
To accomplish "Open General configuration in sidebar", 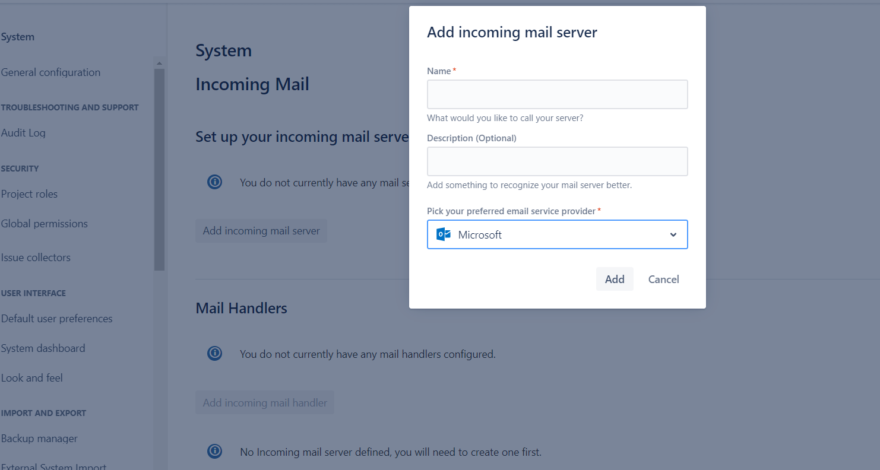I will point(50,72).
